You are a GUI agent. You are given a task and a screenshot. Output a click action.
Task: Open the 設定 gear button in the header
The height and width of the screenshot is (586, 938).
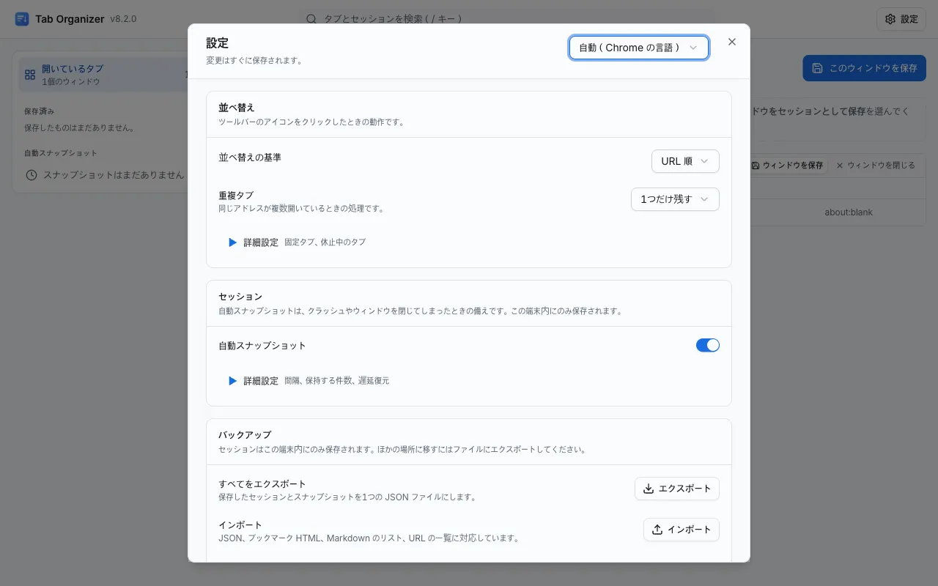click(x=901, y=19)
